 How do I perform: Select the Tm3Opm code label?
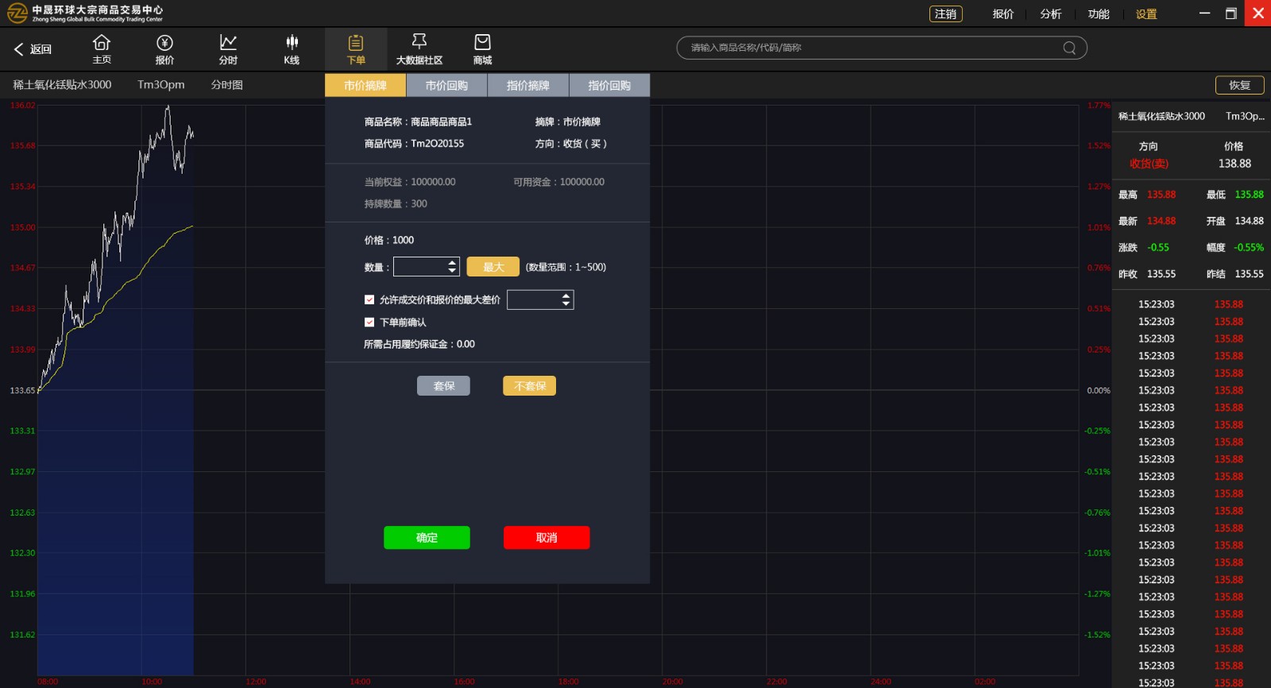pos(160,84)
